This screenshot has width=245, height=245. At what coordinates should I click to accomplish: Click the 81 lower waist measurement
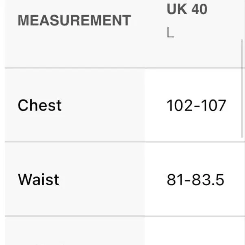175,180
